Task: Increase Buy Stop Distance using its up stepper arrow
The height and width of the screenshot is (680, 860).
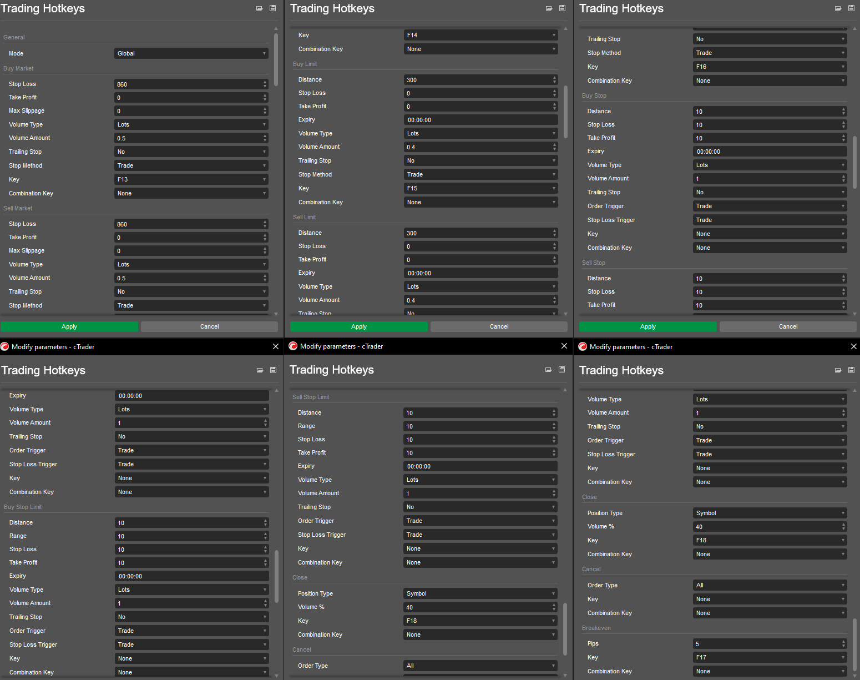Action: [844, 109]
